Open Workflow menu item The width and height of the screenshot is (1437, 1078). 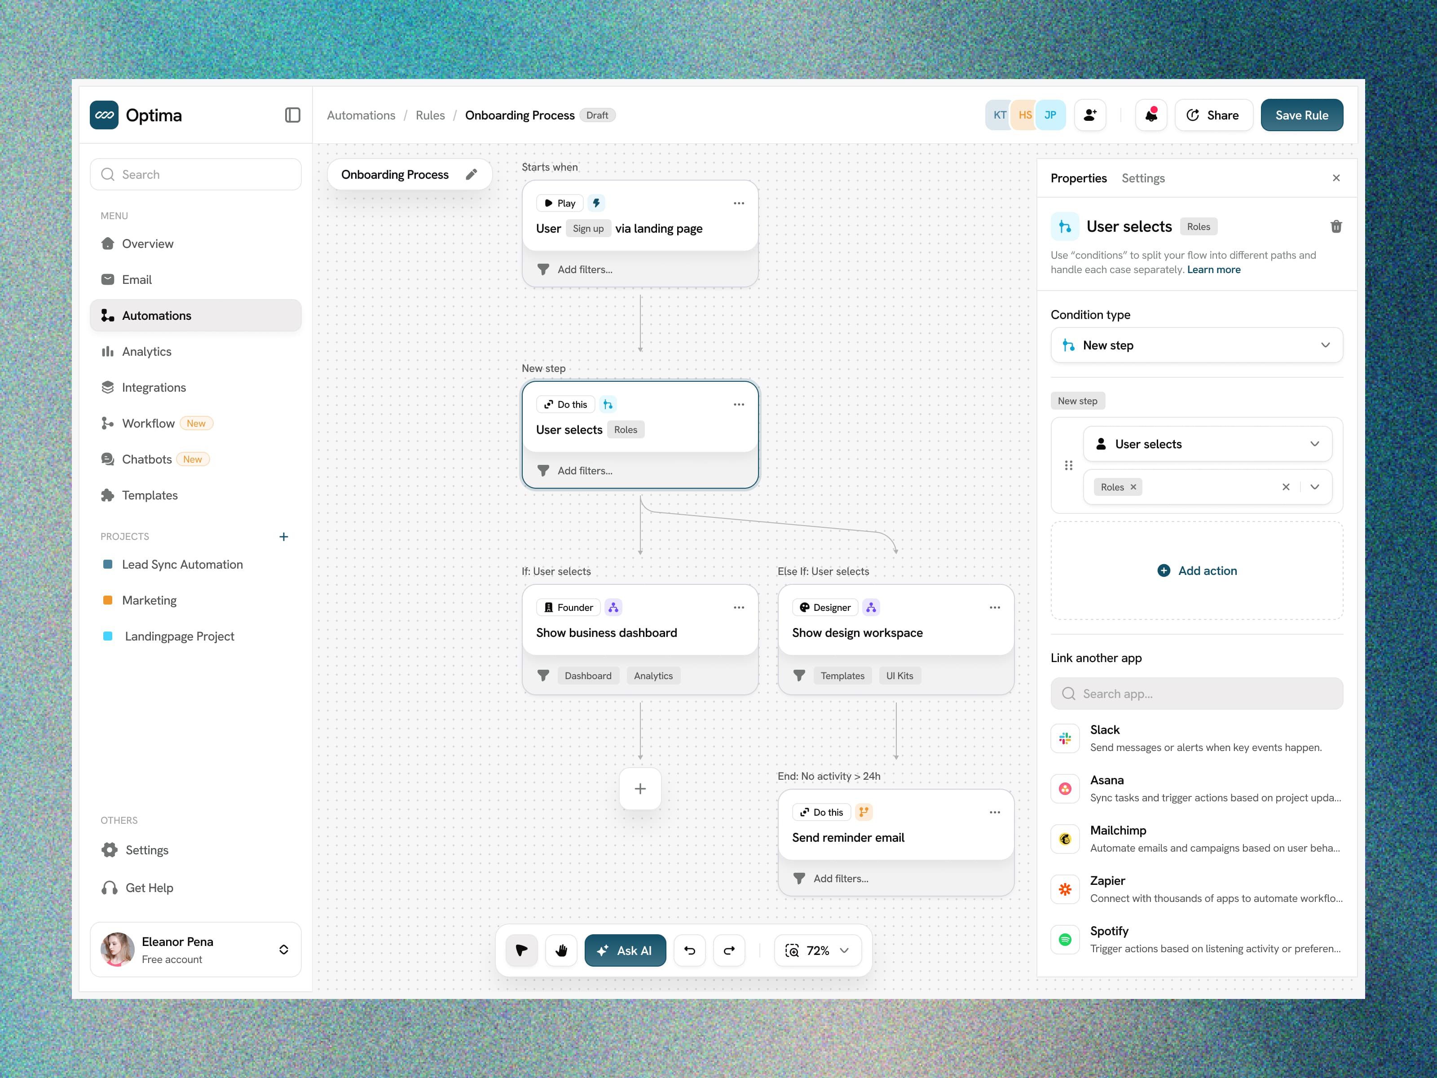(x=195, y=423)
